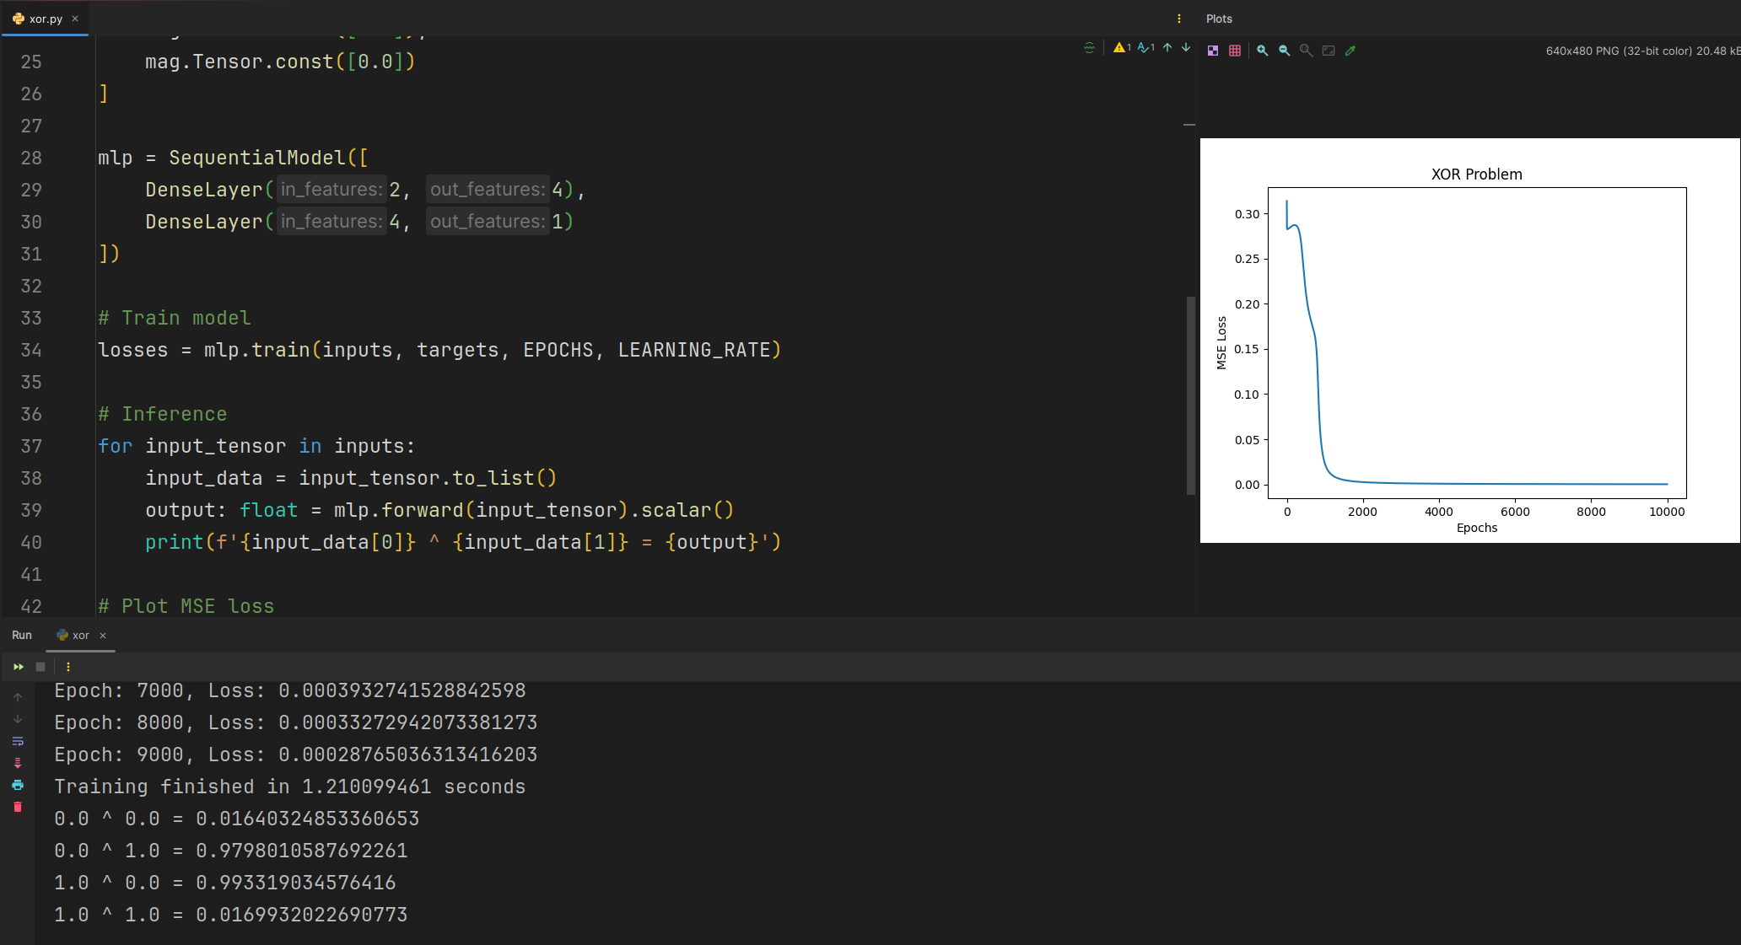Select the draw/annotate tool icon in Plots
Screen dimensions: 1741x945
coord(1350,51)
